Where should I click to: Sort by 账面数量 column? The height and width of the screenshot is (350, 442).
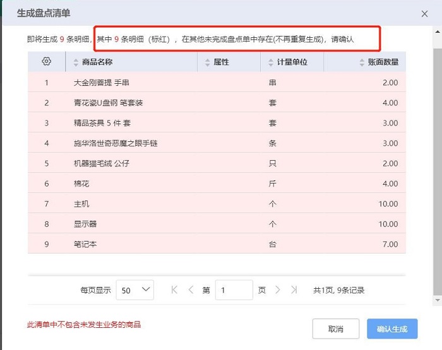(362, 62)
